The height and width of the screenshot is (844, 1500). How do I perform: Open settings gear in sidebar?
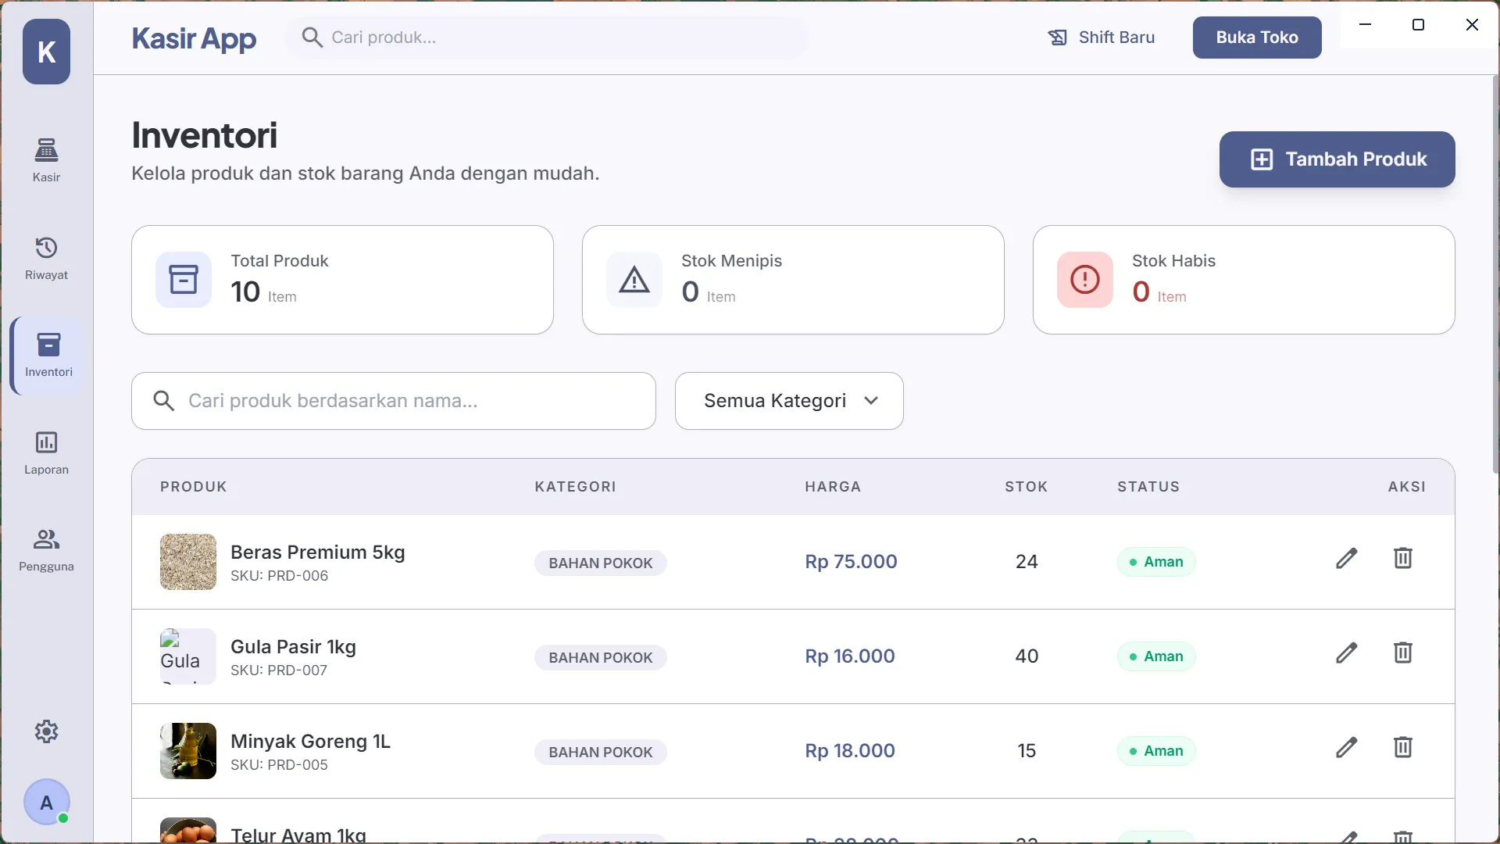[x=46, y=731]
